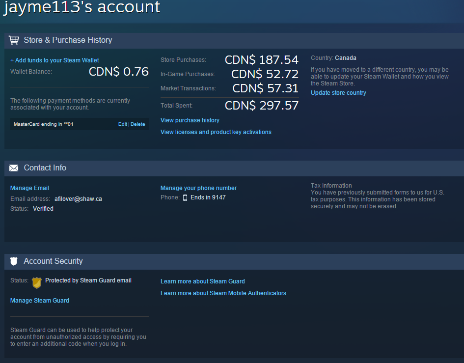Click the country value Canada

[346, 58]
